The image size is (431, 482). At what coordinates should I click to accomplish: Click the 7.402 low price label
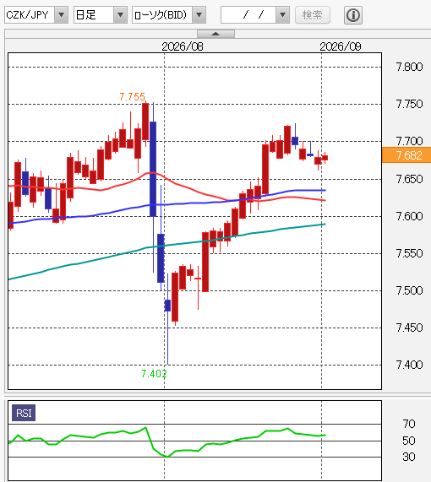click(x=154, y=374)
